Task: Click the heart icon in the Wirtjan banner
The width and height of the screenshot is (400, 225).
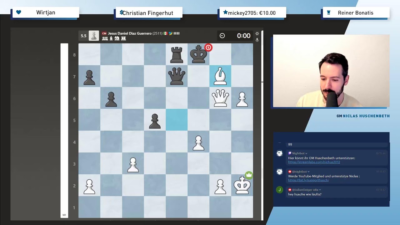Action: pos(18,12)
